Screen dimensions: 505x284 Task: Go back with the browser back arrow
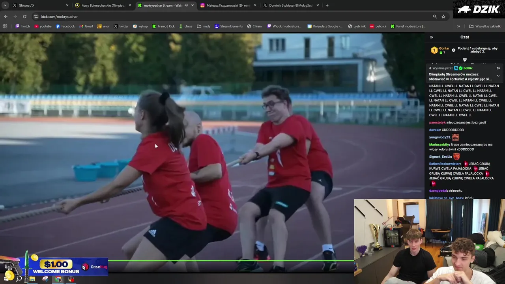(x=6, y=17)
